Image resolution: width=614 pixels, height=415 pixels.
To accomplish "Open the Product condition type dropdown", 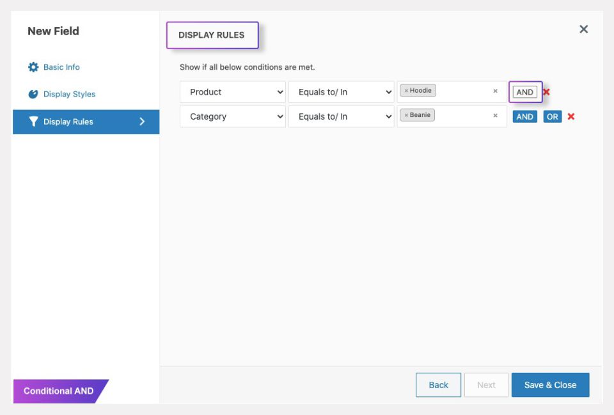I will click(233, 92).
